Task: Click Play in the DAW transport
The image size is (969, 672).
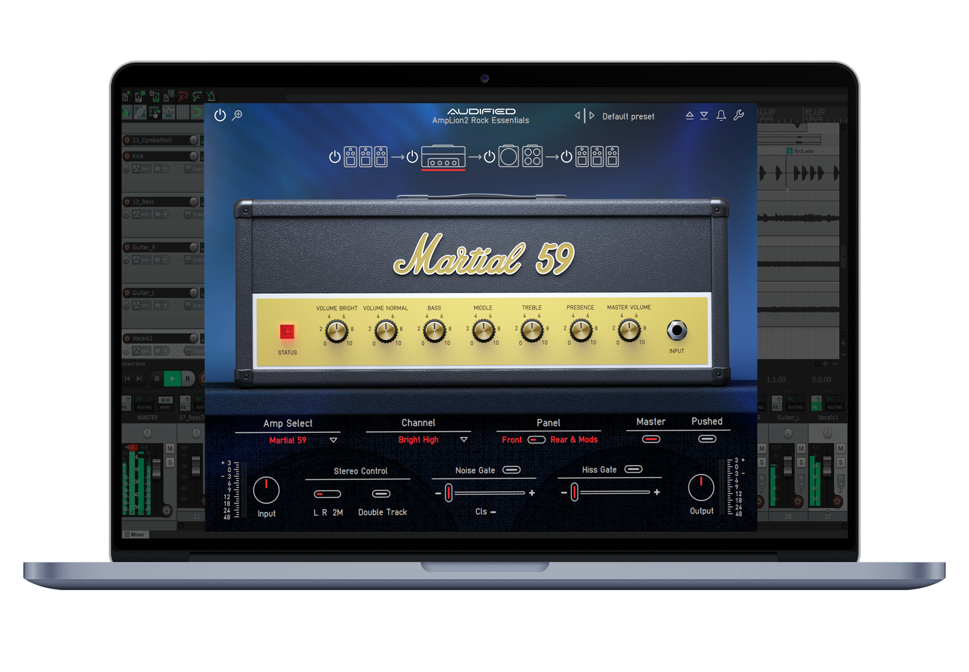Action: pos(173,378)
